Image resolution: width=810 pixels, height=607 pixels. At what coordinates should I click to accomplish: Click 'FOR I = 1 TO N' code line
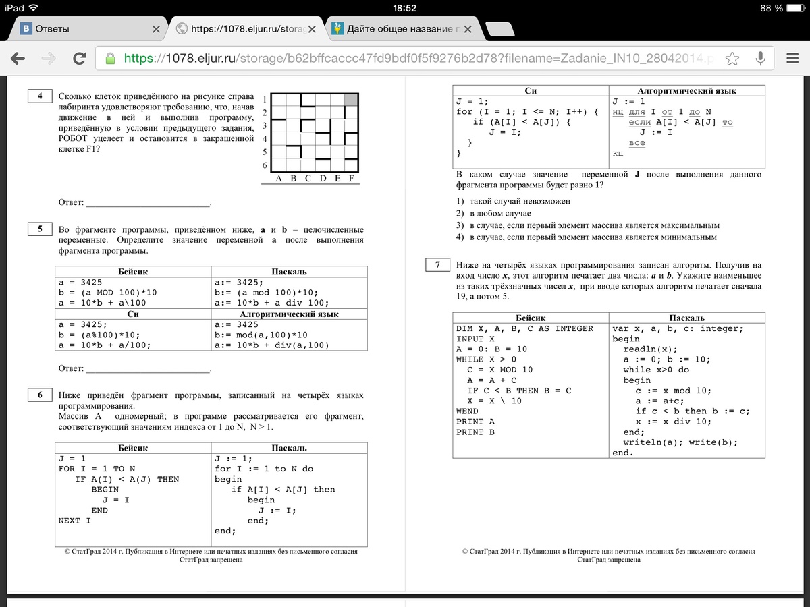(x=97, y=469)
